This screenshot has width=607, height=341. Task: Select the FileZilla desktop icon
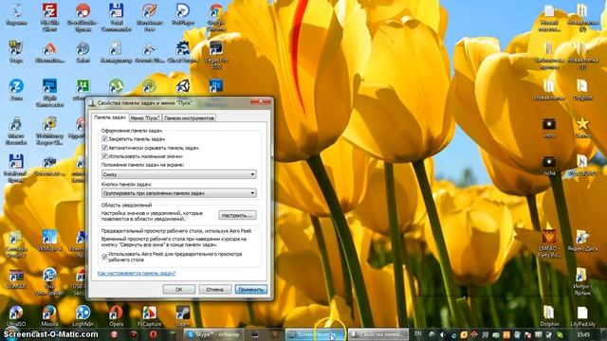(49, 17)
